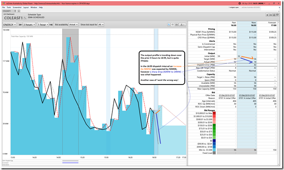Image resolution: width=284 pixels, height=170 pixels.
Task: Click the comment icon in the dashboard header
Action: 277,15
